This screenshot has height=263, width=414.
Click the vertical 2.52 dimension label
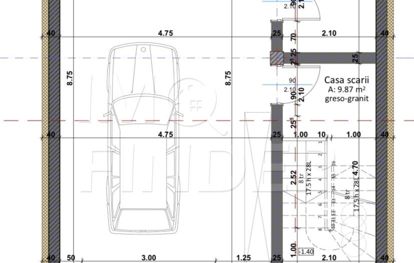(x=293, y=178)
